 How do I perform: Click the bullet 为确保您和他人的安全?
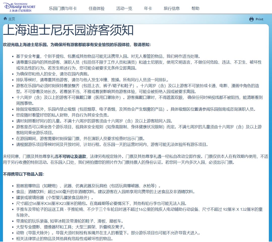53,74
